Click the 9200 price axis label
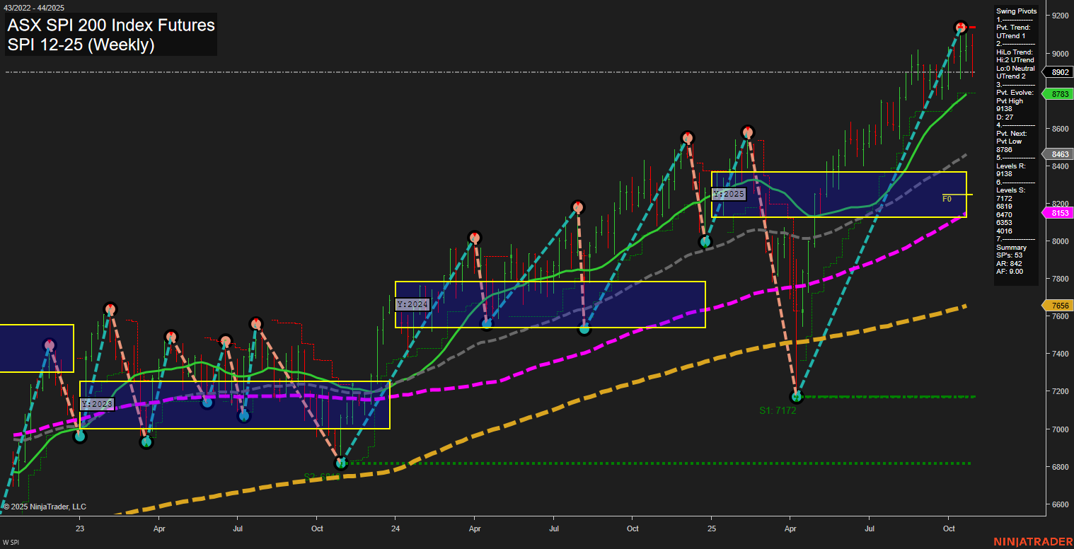The height and width of the screenshot is (549, 1074). pos(1060,16)
